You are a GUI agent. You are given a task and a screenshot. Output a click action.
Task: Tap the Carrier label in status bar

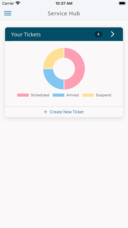8,3
